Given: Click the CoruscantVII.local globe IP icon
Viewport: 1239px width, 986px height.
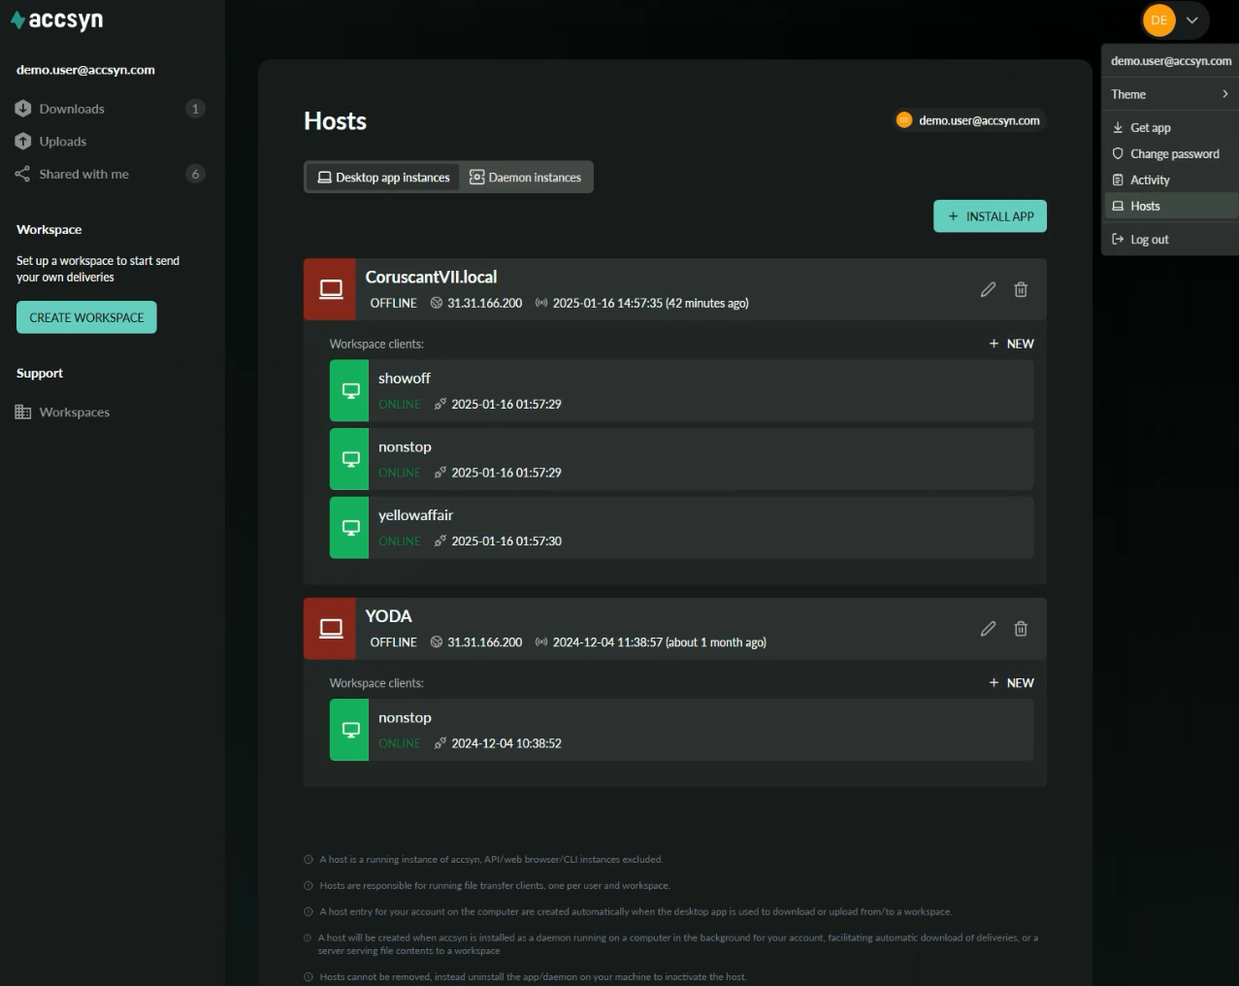Looking at the screenshot, I should 437,304.
